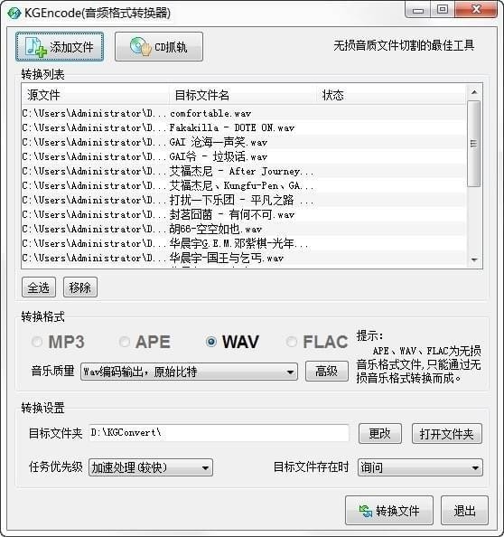Click the conversion list scrollbar thumb
Image resolution: width=504 pixels, height=537 pixels.
474,144
